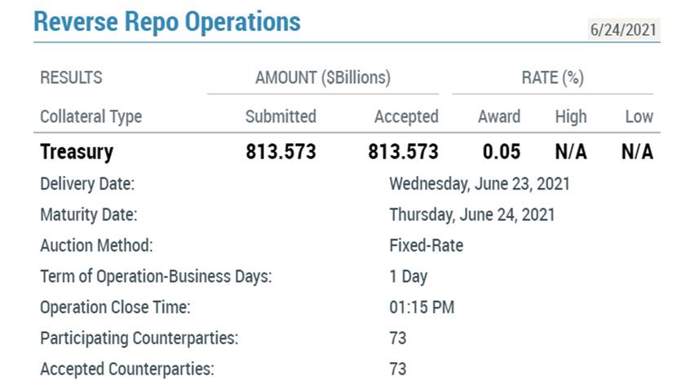Click the RESULTS column label
The image size is (677, 385).
[71, 78]
